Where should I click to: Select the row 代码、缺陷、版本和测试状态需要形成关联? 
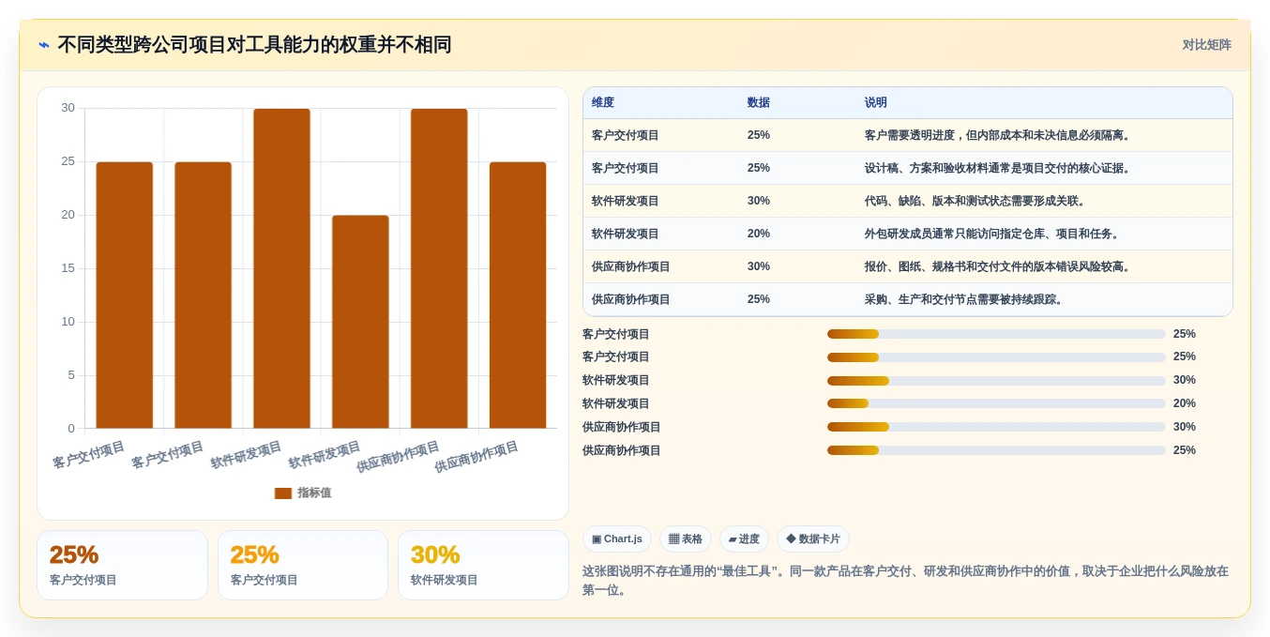908,201
